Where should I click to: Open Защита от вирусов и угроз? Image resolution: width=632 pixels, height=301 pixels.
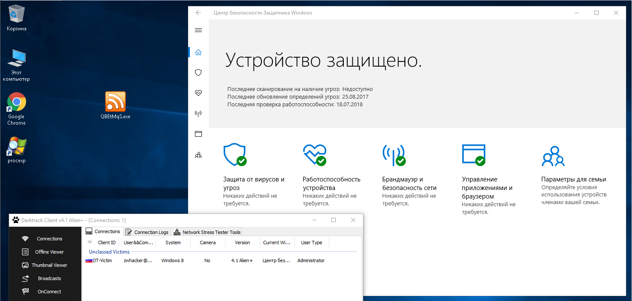tap(254, 184)
